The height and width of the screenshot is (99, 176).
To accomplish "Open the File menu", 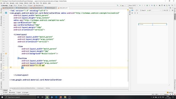I will click(1, 3).
